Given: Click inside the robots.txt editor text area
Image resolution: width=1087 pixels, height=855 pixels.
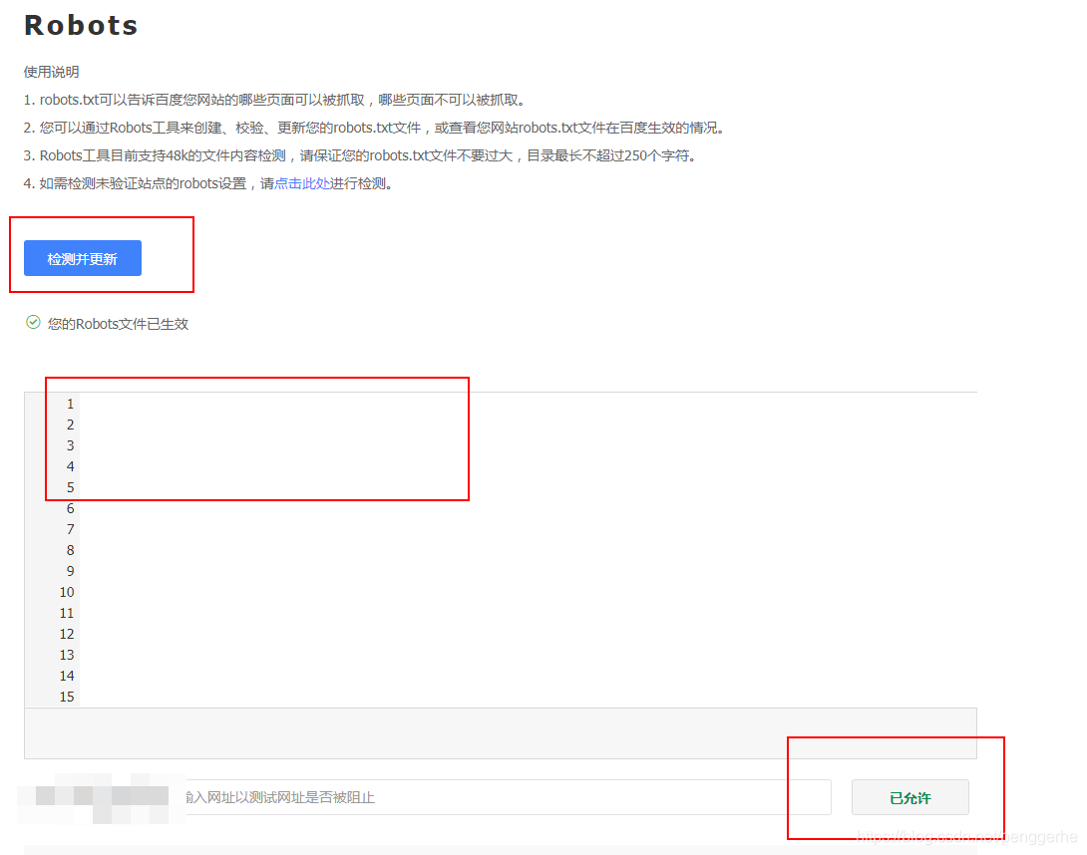Looking at the screenshot, I should pyautogui.click(x=529, y=549).
